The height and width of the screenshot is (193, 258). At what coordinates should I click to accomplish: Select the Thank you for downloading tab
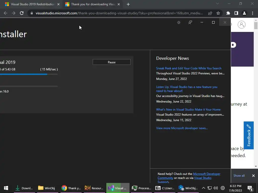[93, 4]
